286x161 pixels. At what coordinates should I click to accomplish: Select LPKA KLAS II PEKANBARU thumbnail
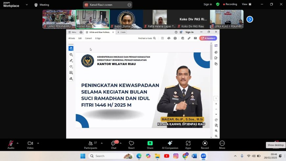pyautogui.click(x=227, y=19)
